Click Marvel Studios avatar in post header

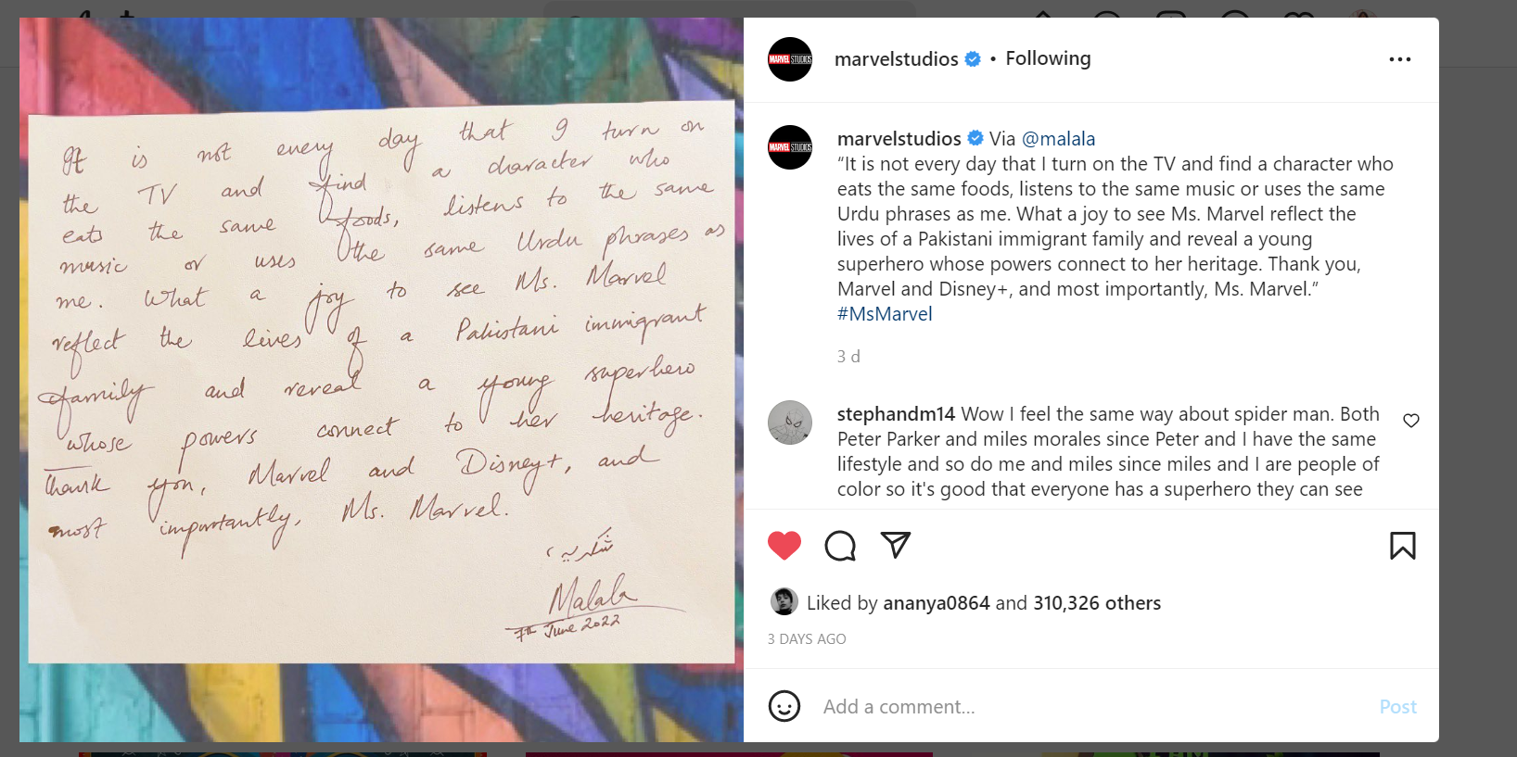[790, 59]
